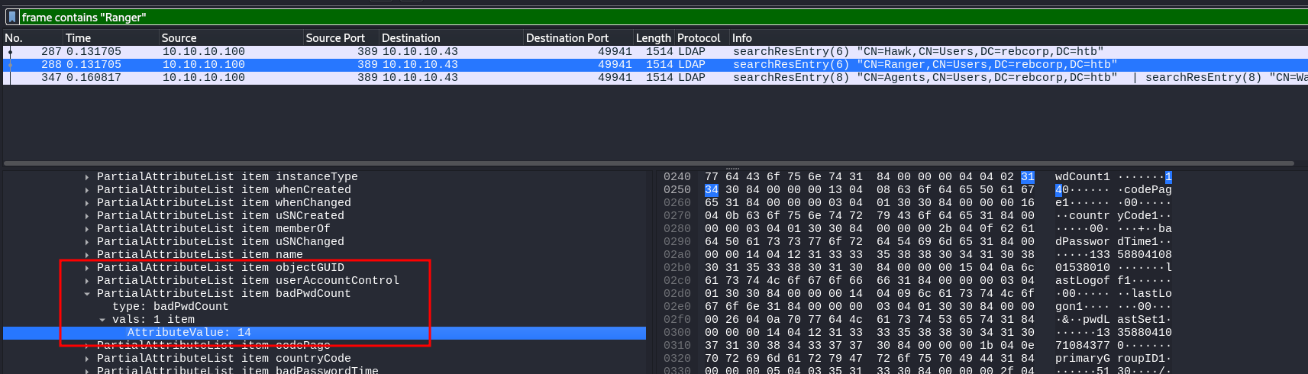Click the Info column header
The width and height of the screenshot is (1308, 374).
[x=742, y=37]
